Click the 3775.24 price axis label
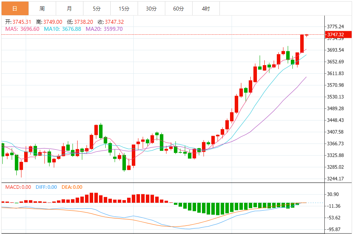354x234 pixels. 335,27
